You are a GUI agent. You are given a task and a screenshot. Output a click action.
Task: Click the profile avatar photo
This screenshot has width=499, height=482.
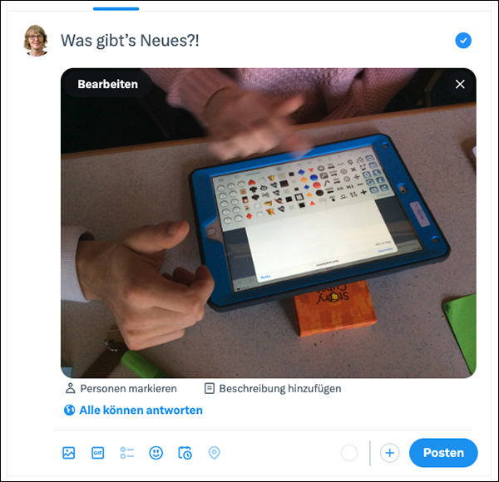pos(36,41)
